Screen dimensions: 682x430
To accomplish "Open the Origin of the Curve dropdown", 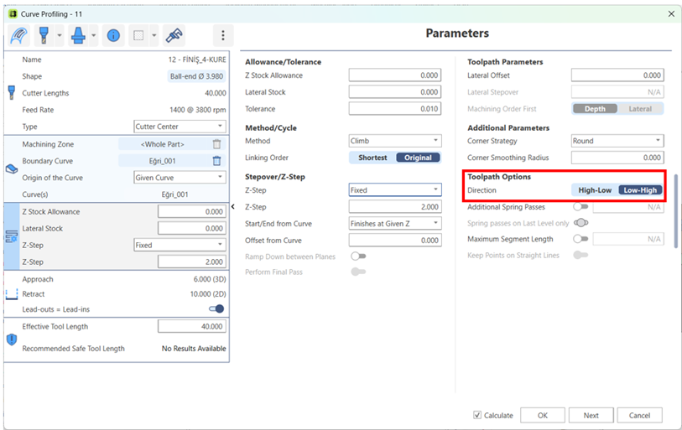I will coord(180,178).
